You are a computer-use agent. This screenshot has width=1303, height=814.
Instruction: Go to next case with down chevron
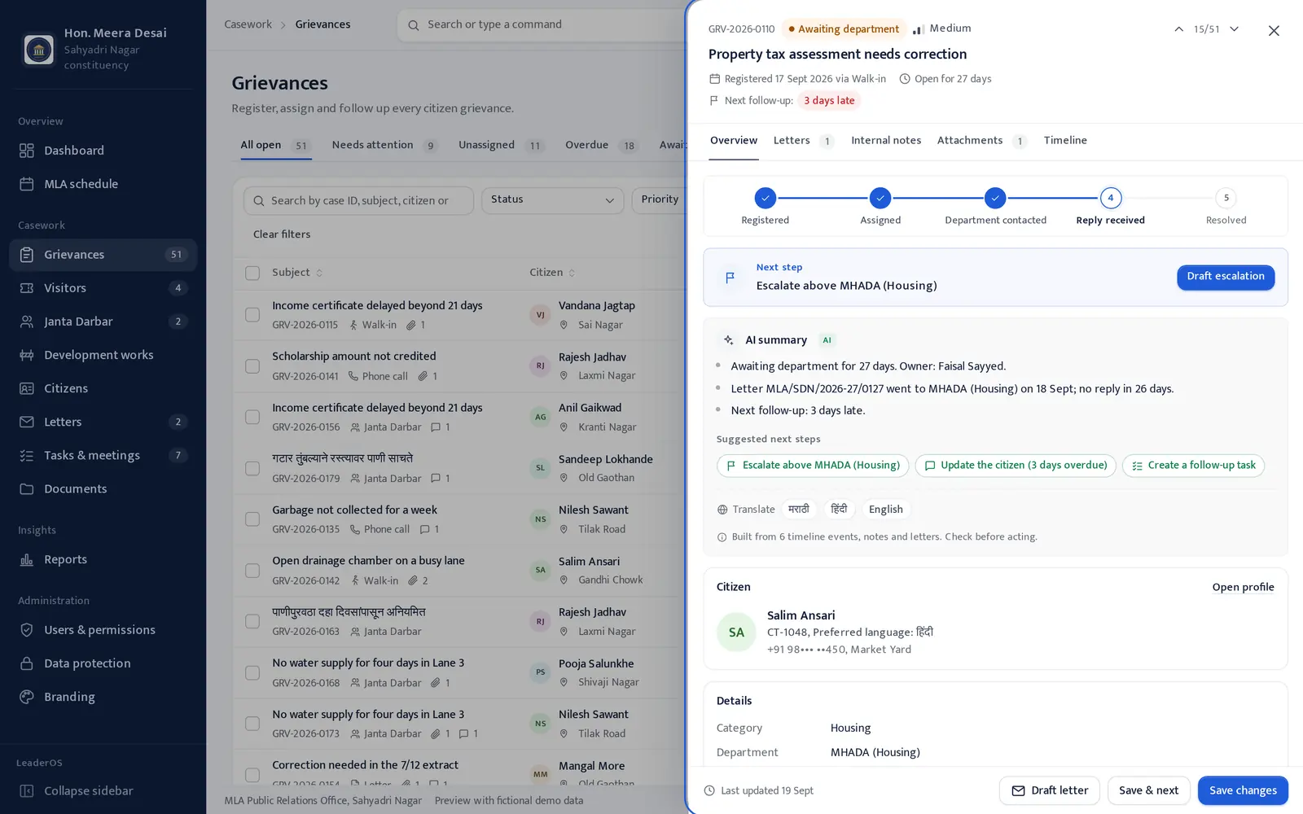[x=1235, y=29]
